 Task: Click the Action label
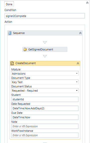(8, 22)
